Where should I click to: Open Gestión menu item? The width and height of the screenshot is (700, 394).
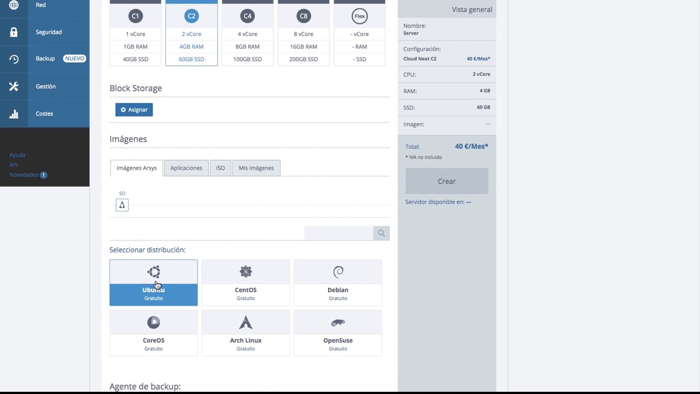pyautogui.click(x=45, y=86)
